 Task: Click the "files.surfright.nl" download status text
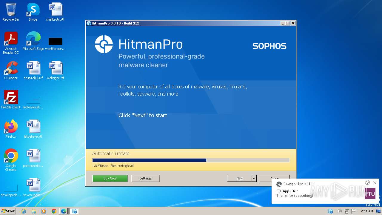point(122,166)
